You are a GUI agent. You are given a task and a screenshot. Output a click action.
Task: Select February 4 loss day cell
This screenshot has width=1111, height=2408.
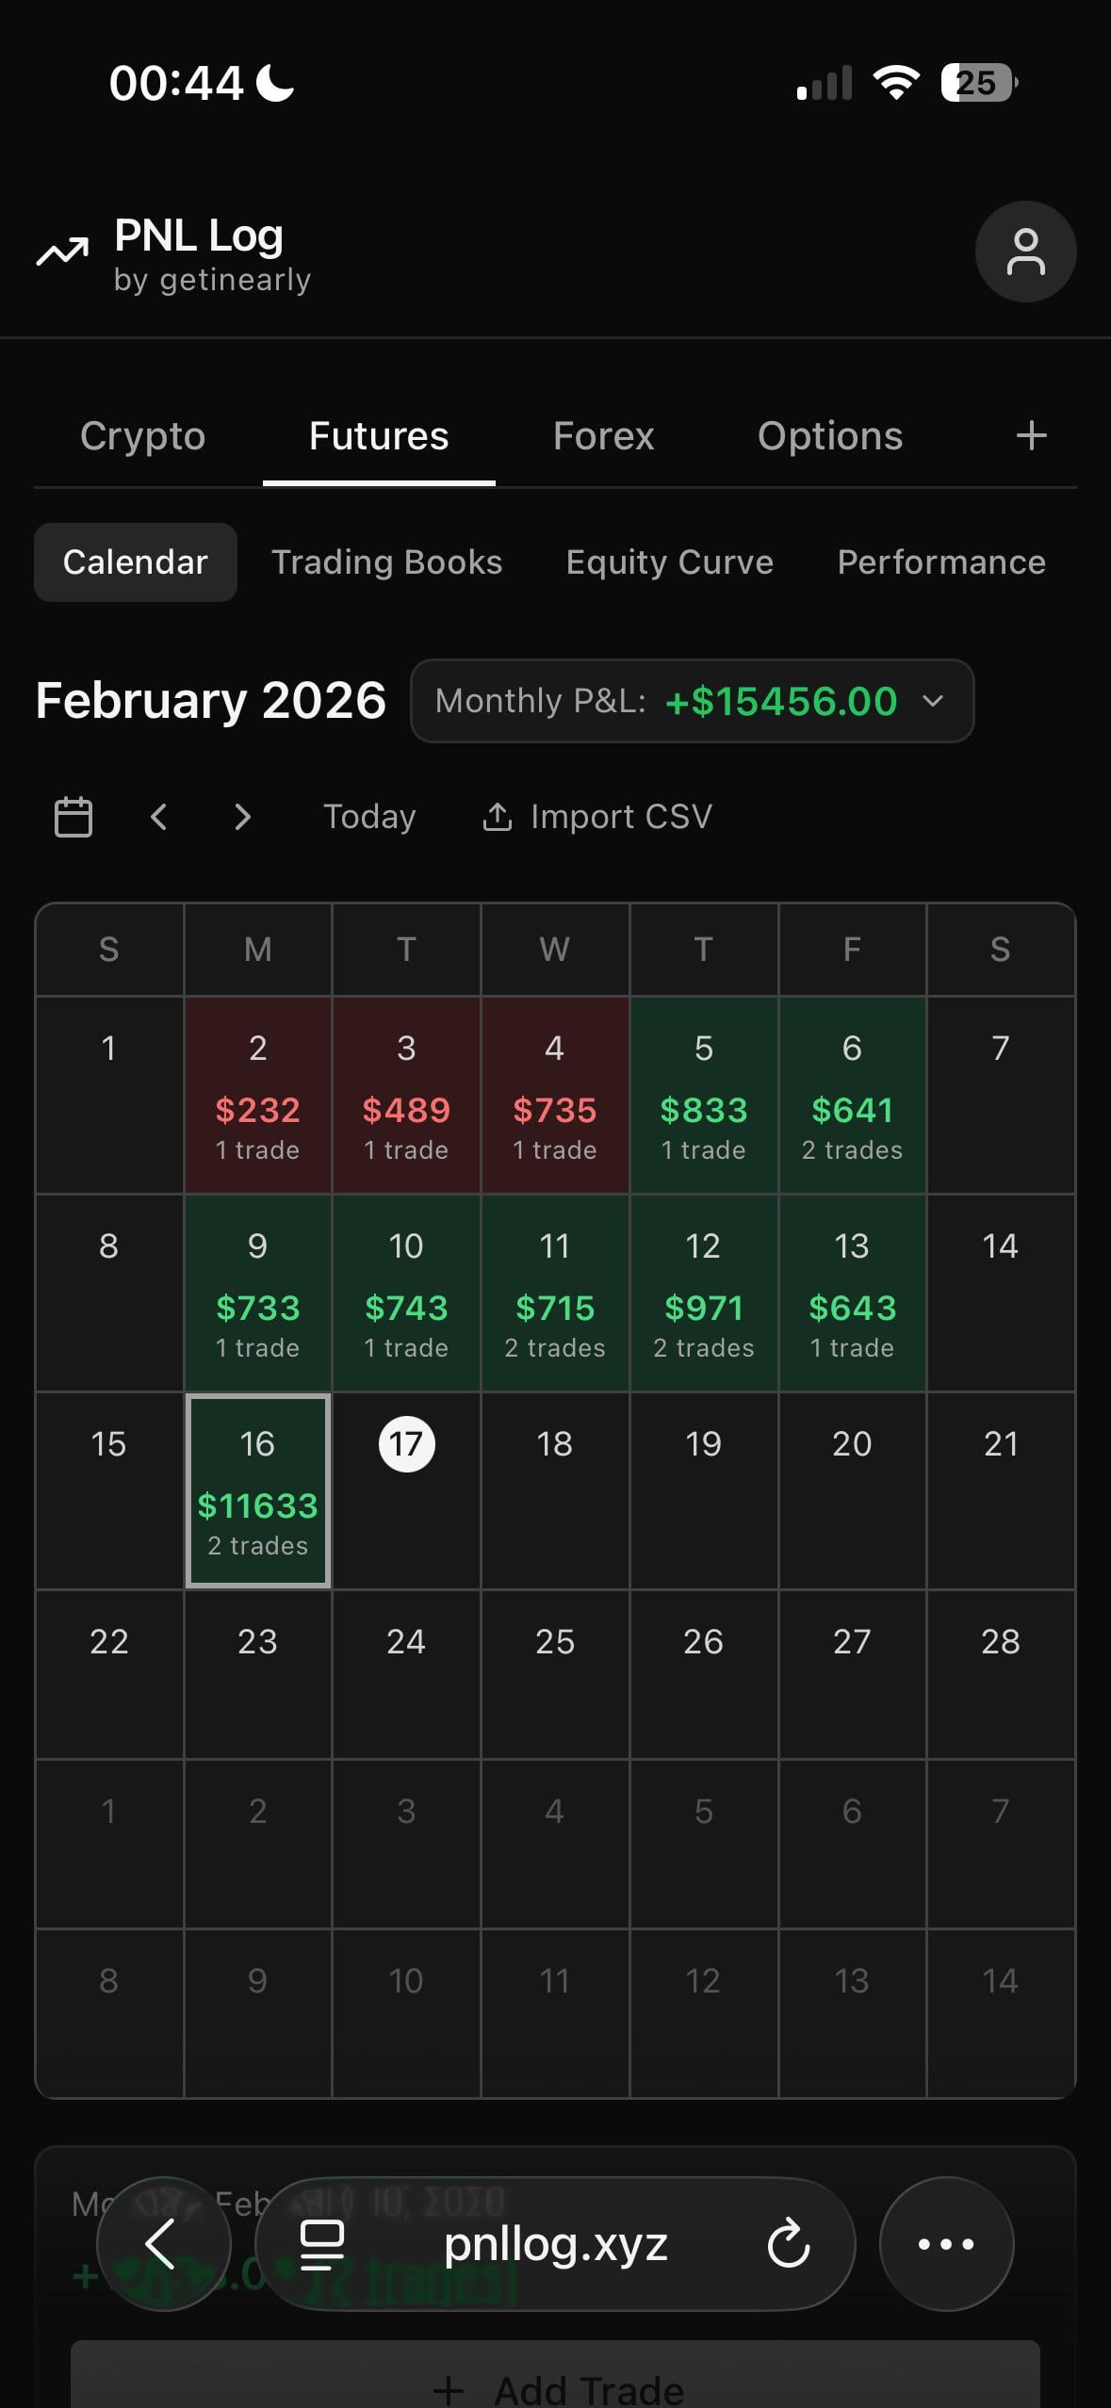click(555, 1095)
